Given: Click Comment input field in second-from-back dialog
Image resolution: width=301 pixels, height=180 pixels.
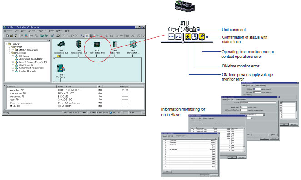Looking at the screenshot, I should (x=258, y=103).
